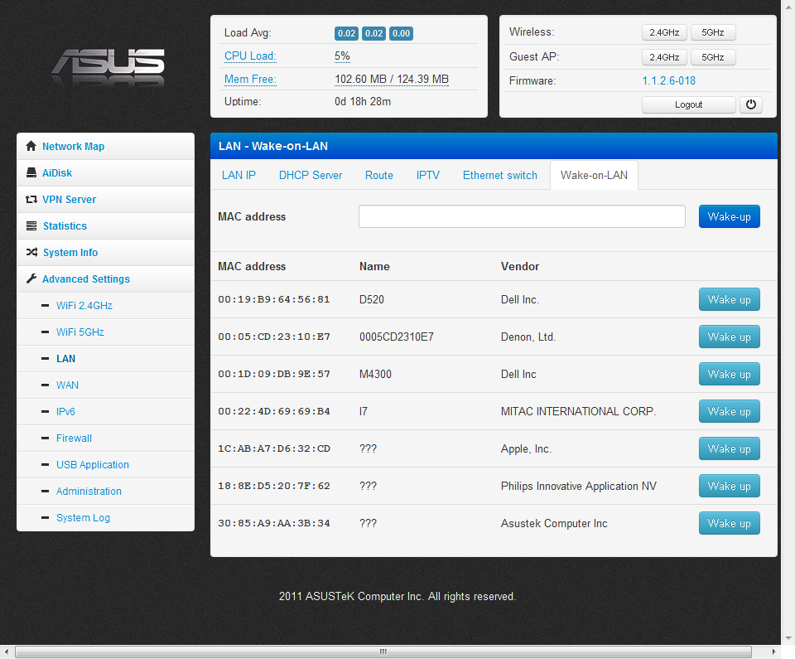Click the System Info shuffle icon
The image size is (795, 659).
coord(31,253)
